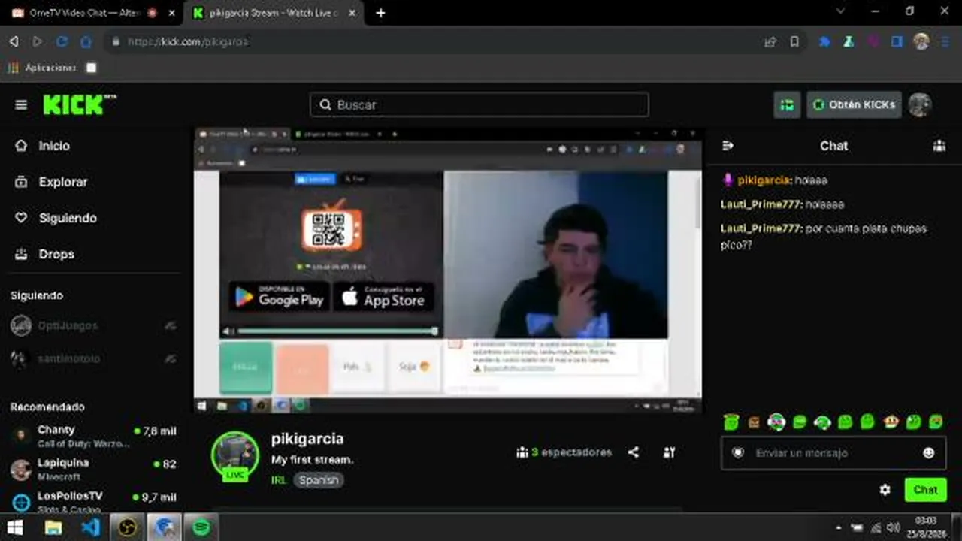This screenshot has height=541, width=962.
Task: Launch Visual Studio Code from the taskbar
Action: point(90,527)
